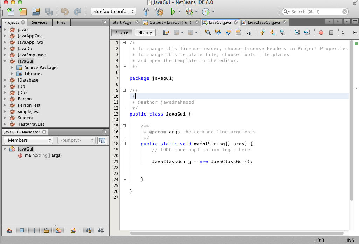Show more editor toolbar items chevron

[343, 33]
